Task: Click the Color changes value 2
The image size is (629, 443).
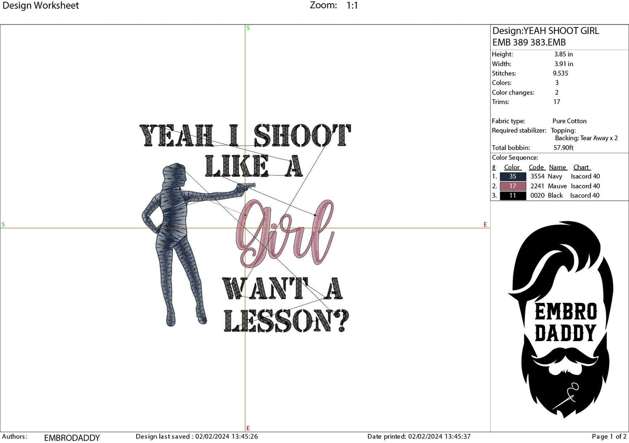Action: [557, 92]
